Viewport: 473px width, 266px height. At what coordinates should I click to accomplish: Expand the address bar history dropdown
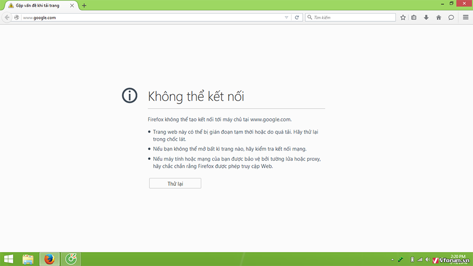[x=287, y=17]
